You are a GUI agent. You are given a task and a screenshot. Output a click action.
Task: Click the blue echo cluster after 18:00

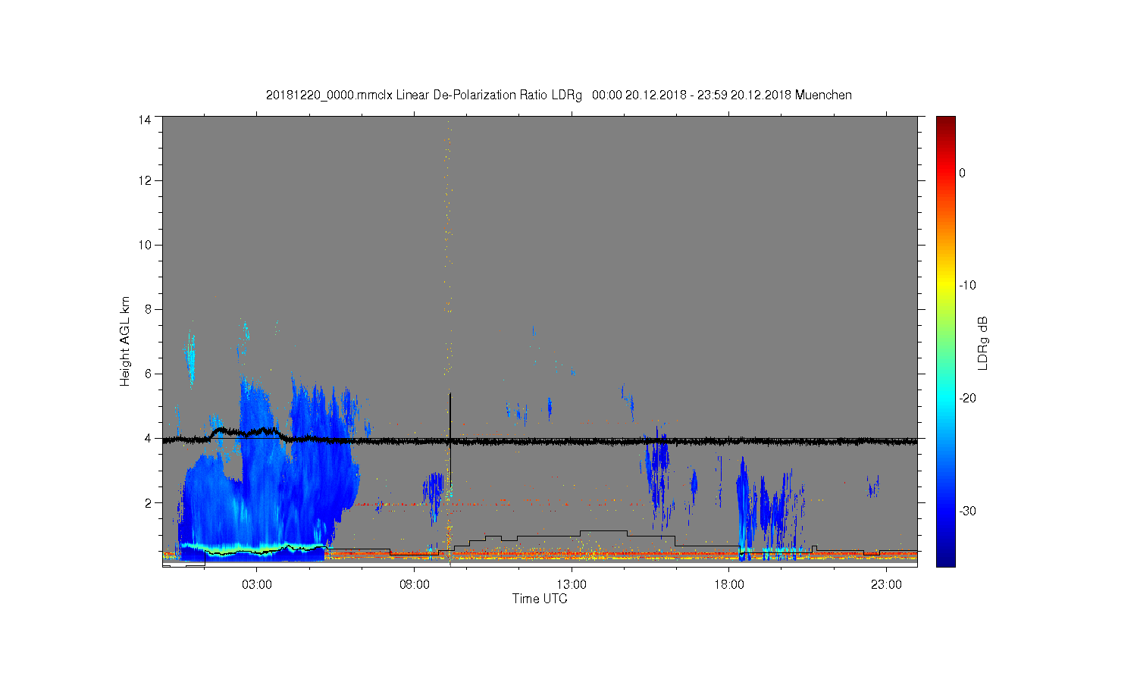[769, 508]
